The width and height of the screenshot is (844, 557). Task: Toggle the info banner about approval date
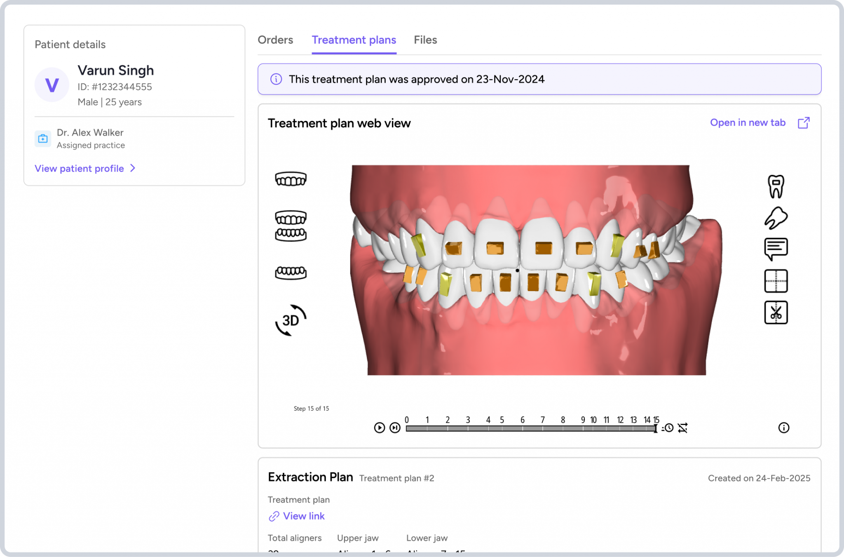coord(275,79)
